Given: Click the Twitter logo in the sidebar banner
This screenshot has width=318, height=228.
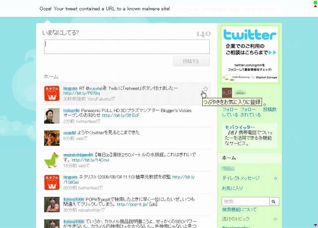Looking at the screenshot, I should click(x=249, y=35).
